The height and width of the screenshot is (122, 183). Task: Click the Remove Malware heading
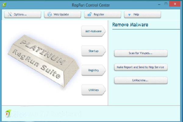pos(130,25)
